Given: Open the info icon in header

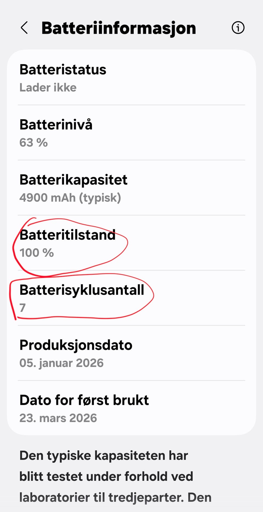Looking at the screenshot, I should (x=238, y=28).
